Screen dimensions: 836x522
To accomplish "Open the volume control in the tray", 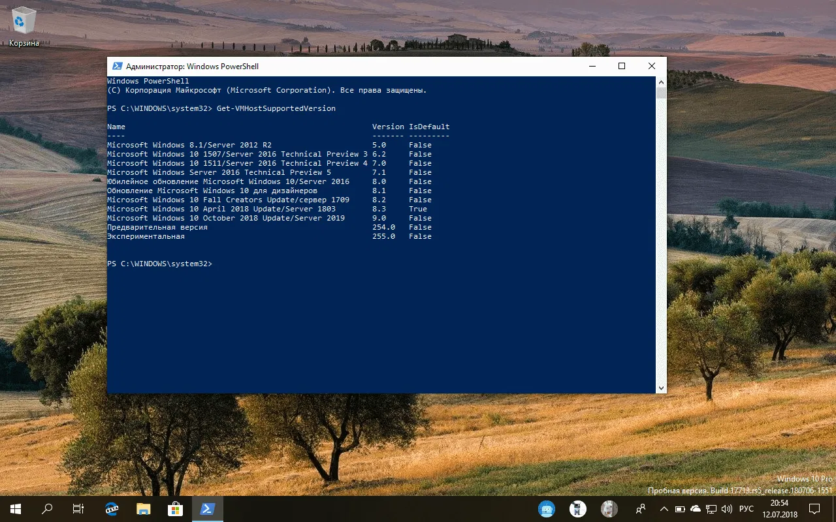I will tap(727, 509).
